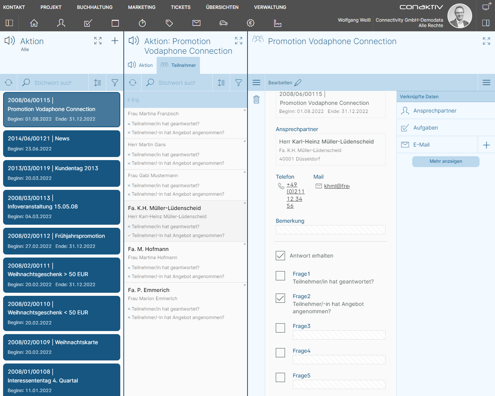
Task: Open linked data hamburger menu at right
Action: (486, 82)
